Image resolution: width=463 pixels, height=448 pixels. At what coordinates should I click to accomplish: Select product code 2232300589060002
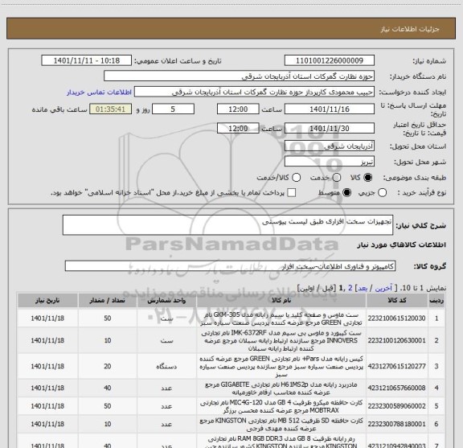(x=396, y=406)
